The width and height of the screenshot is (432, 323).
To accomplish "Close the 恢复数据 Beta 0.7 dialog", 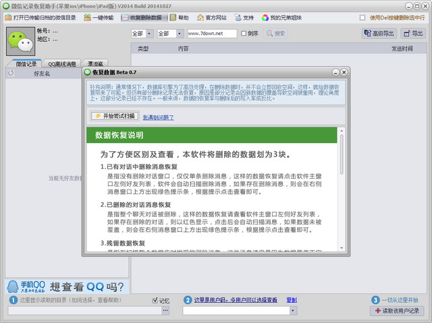I will 344,72.
